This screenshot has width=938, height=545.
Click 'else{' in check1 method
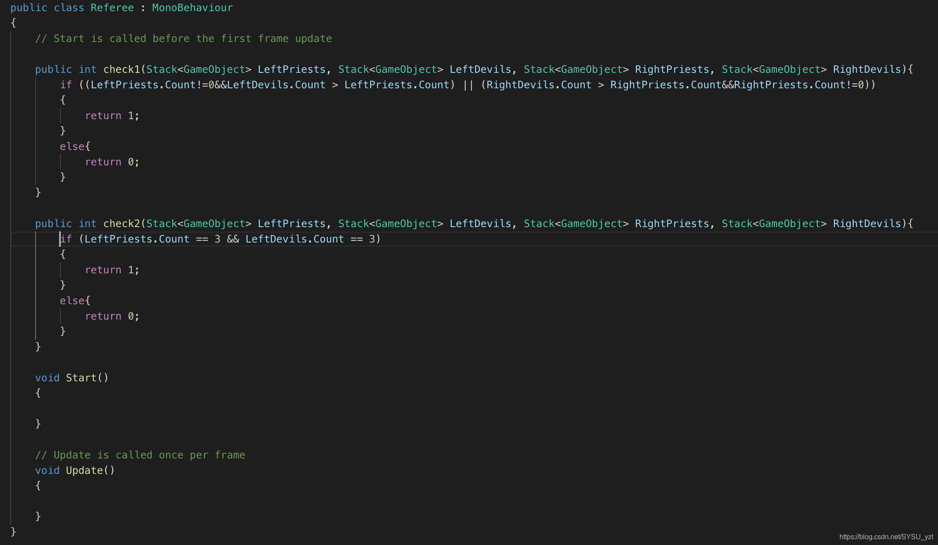pos(75,147)
